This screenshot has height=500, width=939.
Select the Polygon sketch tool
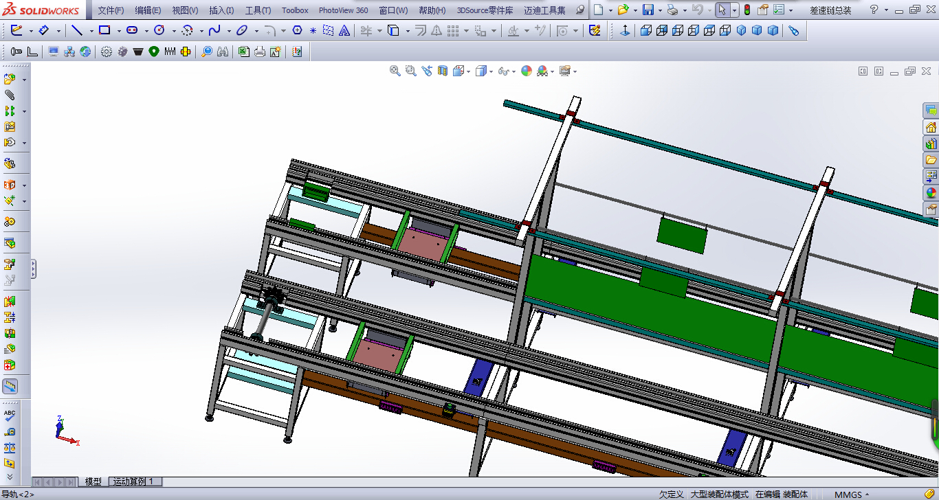tap(297, 30)
